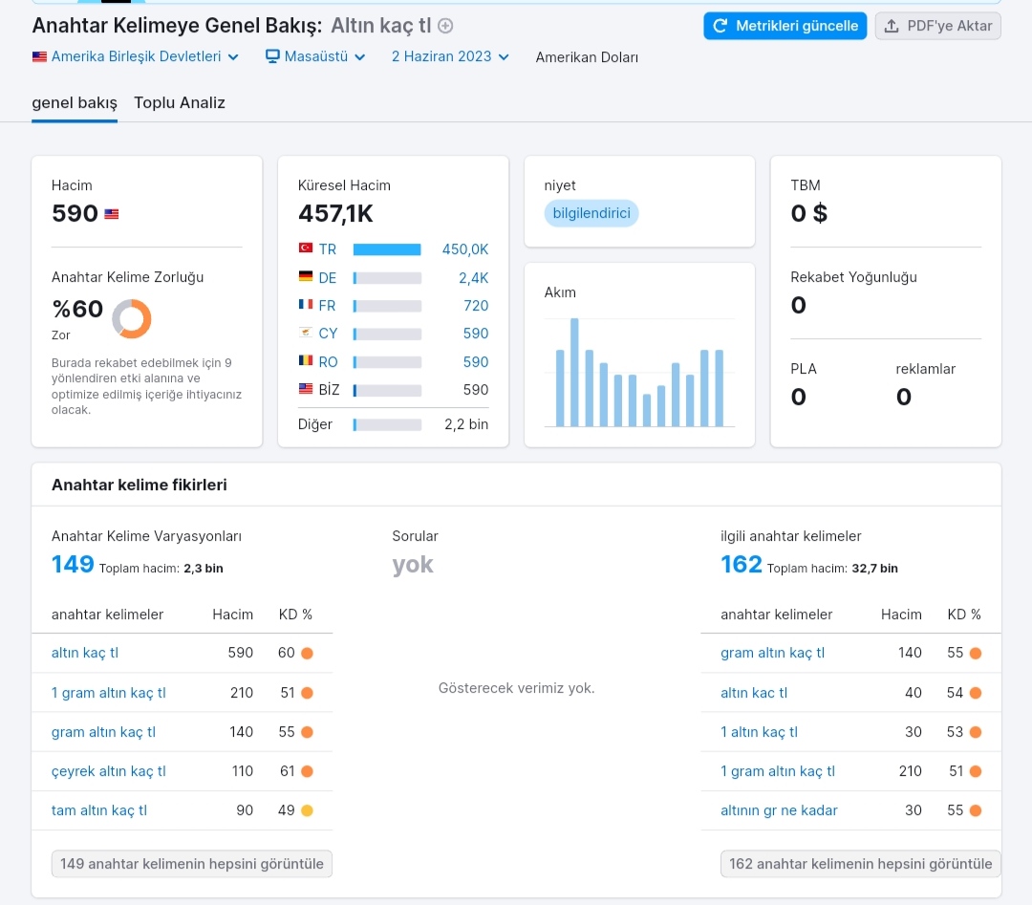Expand the Masaüstü device dropdown

[x=315, y=56]
